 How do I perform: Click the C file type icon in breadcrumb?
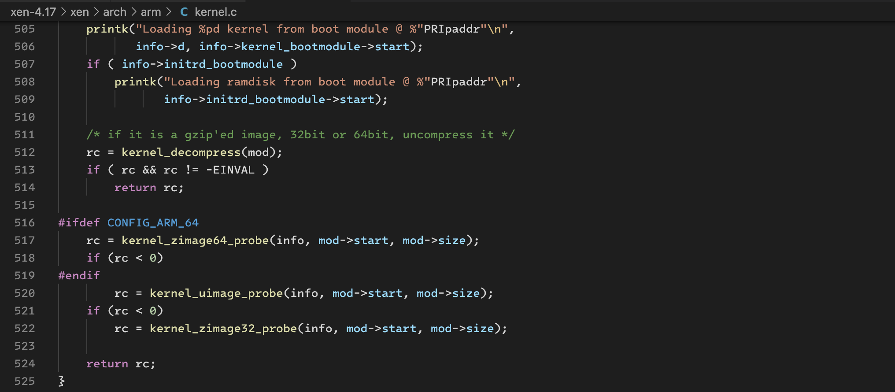184,12
